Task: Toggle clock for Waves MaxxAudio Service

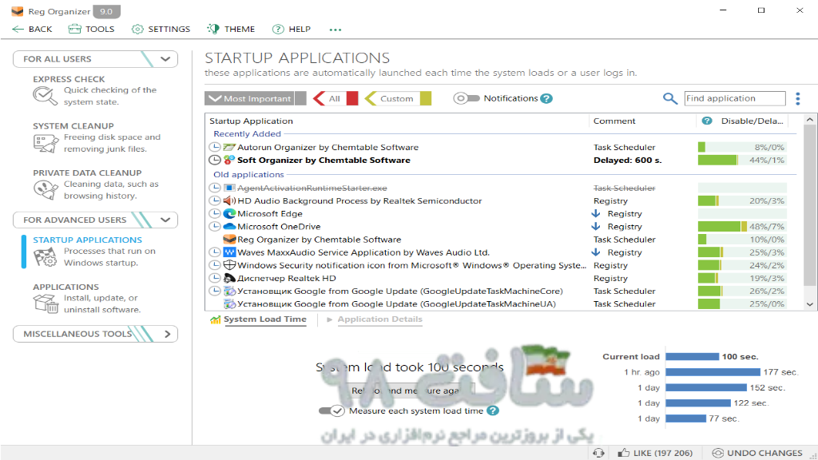Action: [x=214, y=252]
